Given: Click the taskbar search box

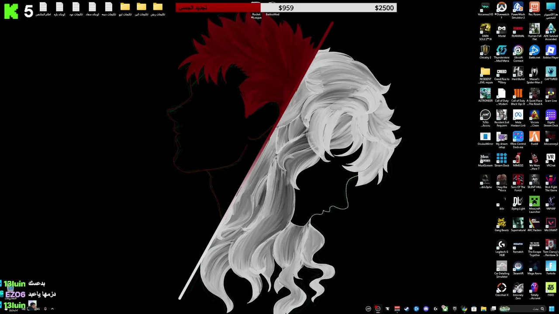Looking at the screenshot, I should 523,309.
